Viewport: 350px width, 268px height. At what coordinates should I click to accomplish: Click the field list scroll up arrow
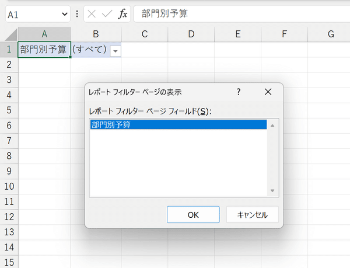pos(272,126)
